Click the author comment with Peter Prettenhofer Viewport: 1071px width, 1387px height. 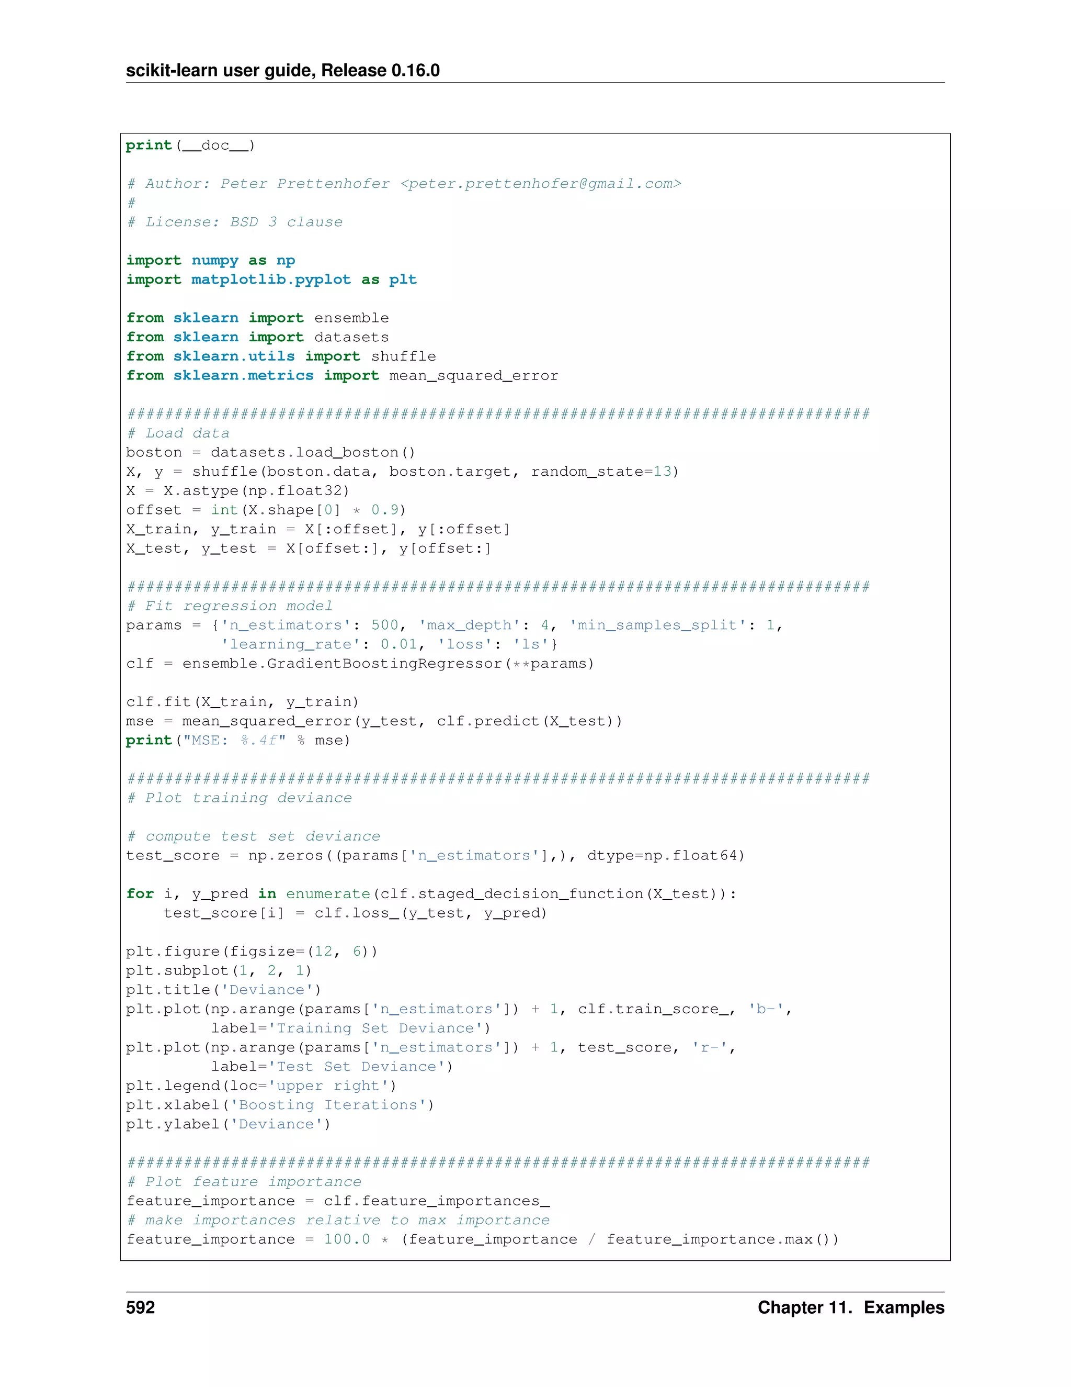(404, 184)
